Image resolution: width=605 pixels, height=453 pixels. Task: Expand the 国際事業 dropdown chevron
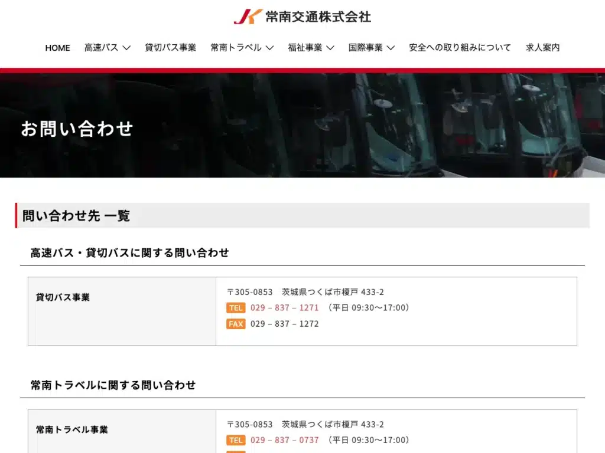pos(391,48)
